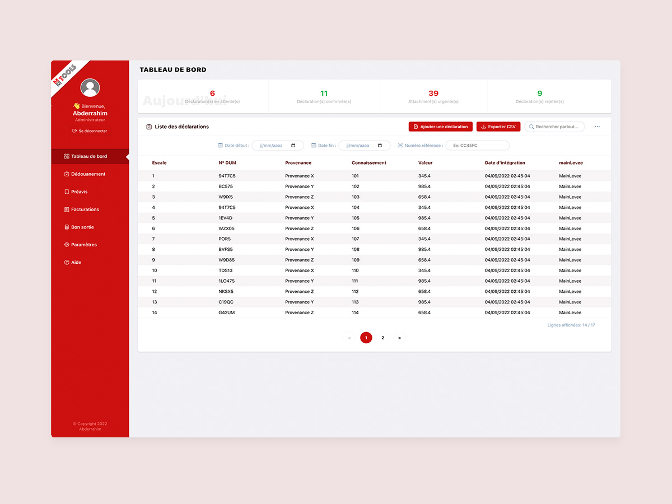This screenshot has width=672, height=504.
Task: Click the Numéro référence scan icon
Action: (400, 146)
